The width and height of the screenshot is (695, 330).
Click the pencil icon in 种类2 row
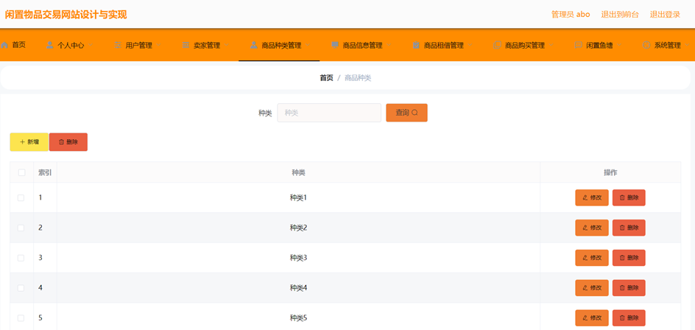[585, 228]
